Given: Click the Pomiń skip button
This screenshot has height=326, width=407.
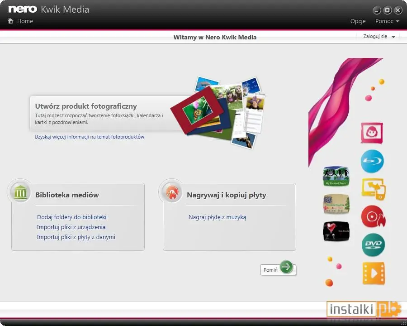Looking at the screenshot, I should point(278,269).
